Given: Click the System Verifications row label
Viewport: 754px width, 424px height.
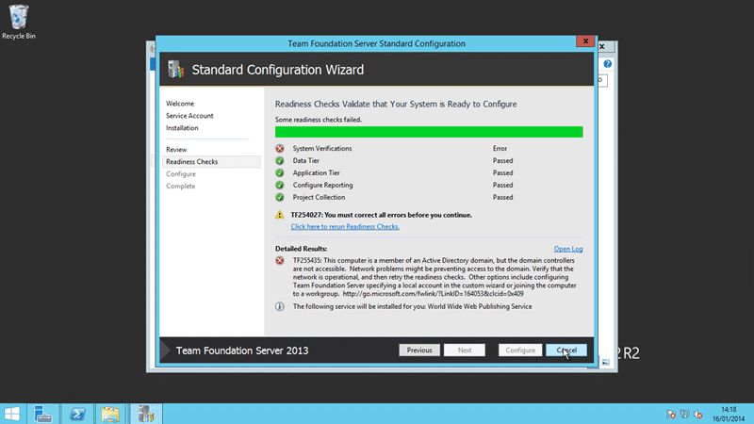Looking at the screenshot, I should pos(322,149).
